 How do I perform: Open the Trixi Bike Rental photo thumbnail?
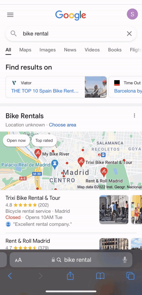coord(114,210)
